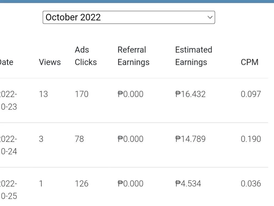Click the 0.190 CPM value
The image size is (274, 206).
251,139
